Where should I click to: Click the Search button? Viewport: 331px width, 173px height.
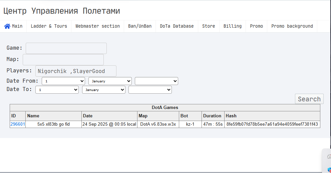tap(309, 99)
